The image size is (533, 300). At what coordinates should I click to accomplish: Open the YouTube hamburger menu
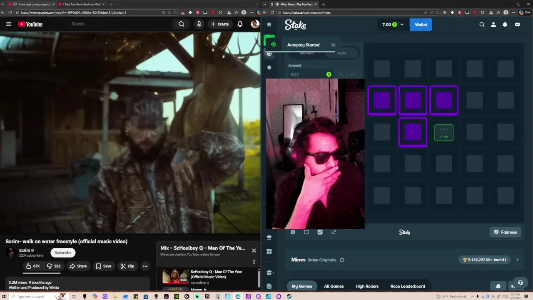click(x=8, y=24)
